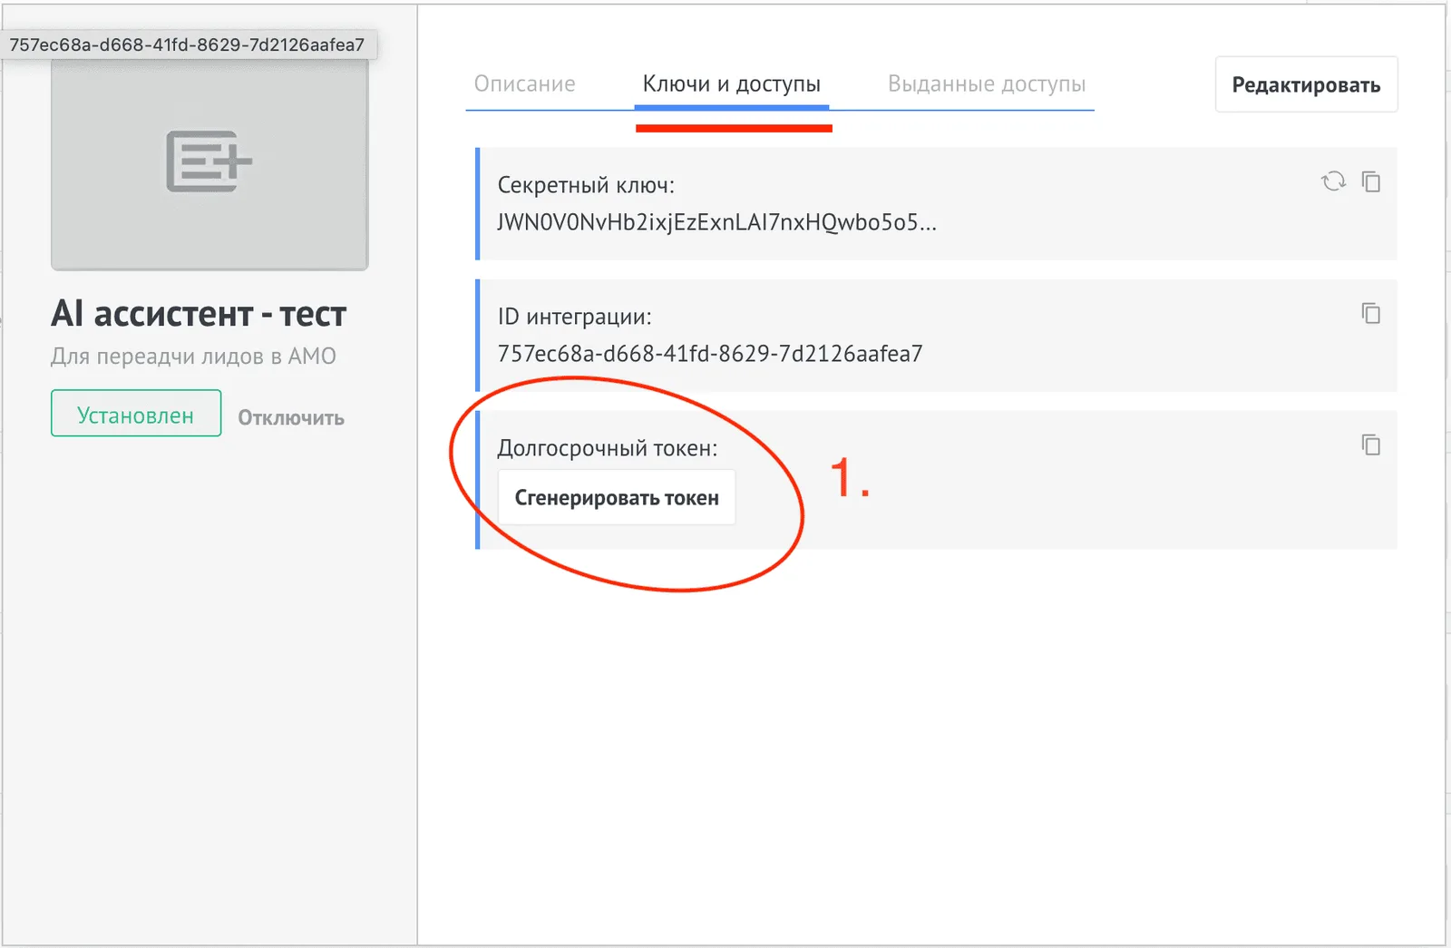Open the Выданные доступы tab

pyautogui.click(x=987, y=84)
